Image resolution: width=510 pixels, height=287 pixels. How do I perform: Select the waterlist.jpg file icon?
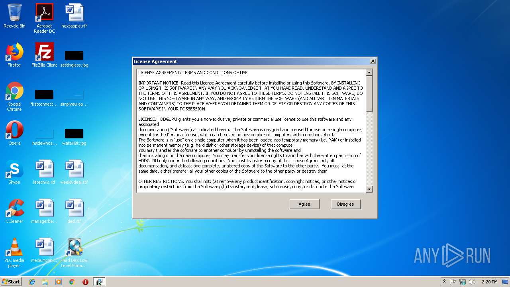(74, 137)
